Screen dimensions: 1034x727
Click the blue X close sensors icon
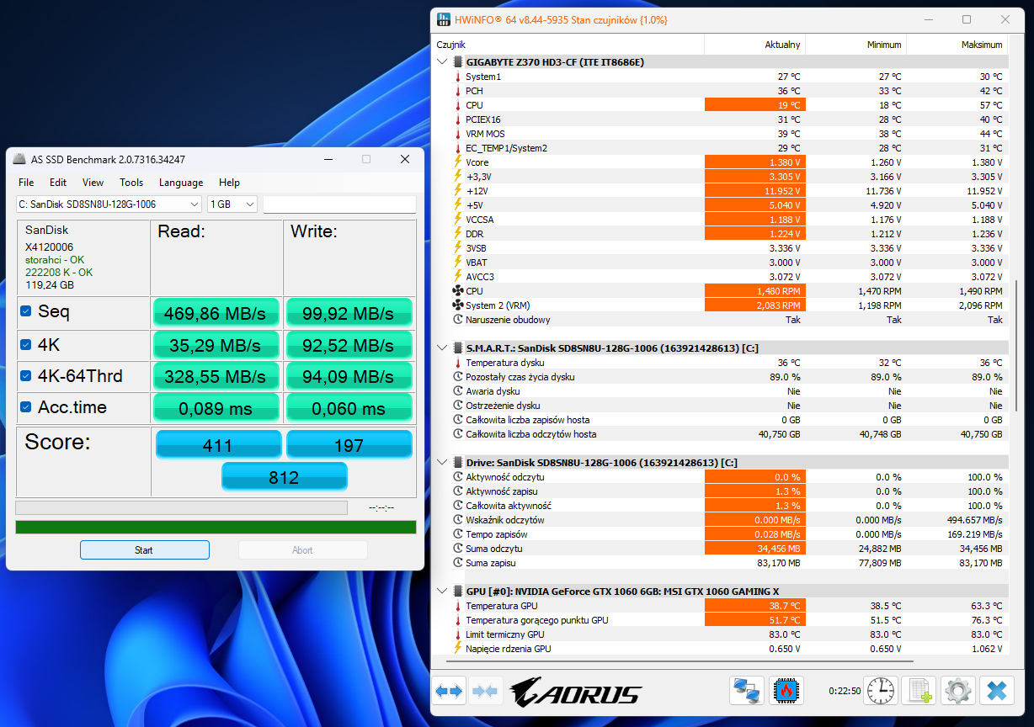tap(997, 691)
